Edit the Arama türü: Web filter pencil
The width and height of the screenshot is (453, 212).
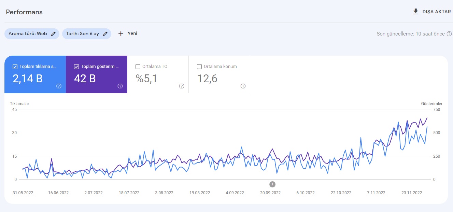[53, 34]
